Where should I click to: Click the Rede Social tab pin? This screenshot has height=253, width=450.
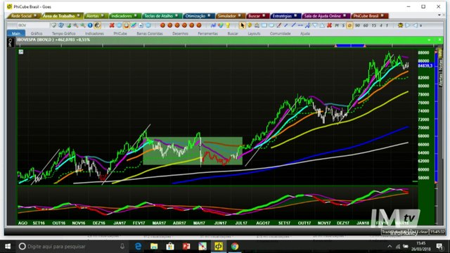click(35, 15)
